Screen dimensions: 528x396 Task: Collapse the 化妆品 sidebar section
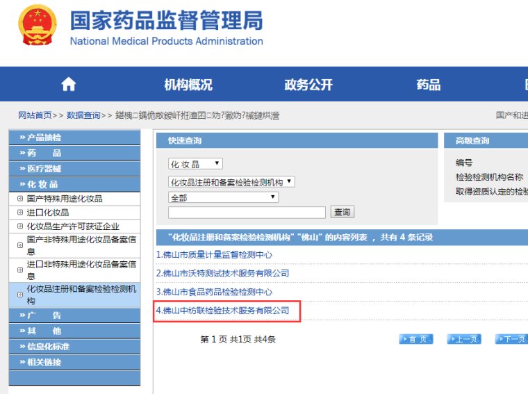tap(74, 184)
